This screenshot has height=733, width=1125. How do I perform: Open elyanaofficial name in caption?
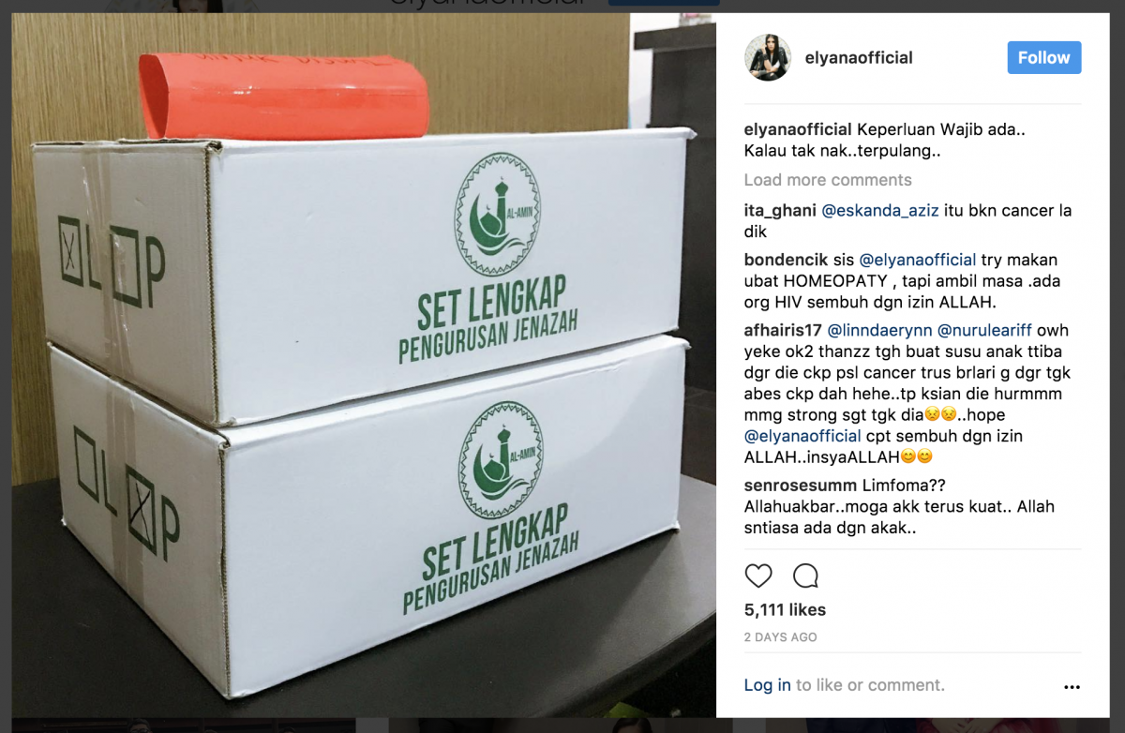click(798, 129)
